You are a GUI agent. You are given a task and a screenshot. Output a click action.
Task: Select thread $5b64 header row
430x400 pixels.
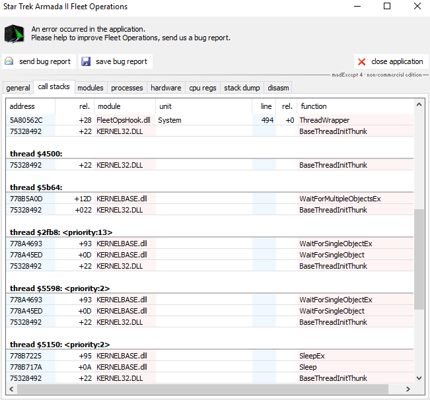[209, 187]
